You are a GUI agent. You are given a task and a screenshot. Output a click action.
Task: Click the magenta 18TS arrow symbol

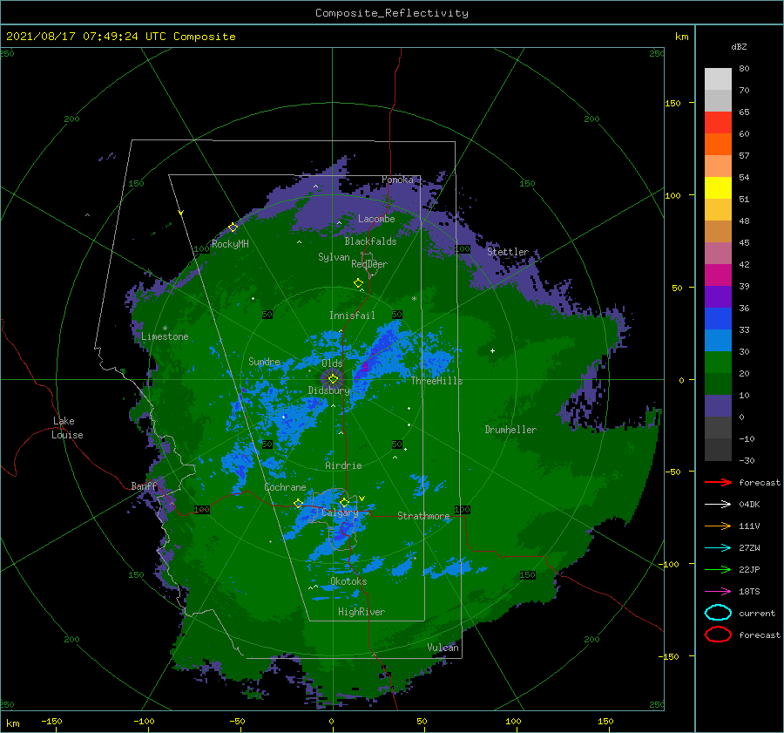click(718, 592)
